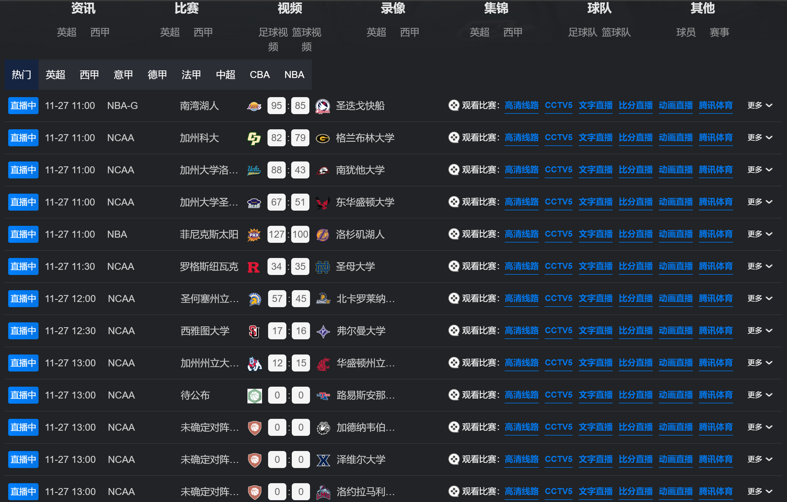Expand 更多 for 待公布 match
The width and height of the screenshot is (787, 502).
(760, 395)
